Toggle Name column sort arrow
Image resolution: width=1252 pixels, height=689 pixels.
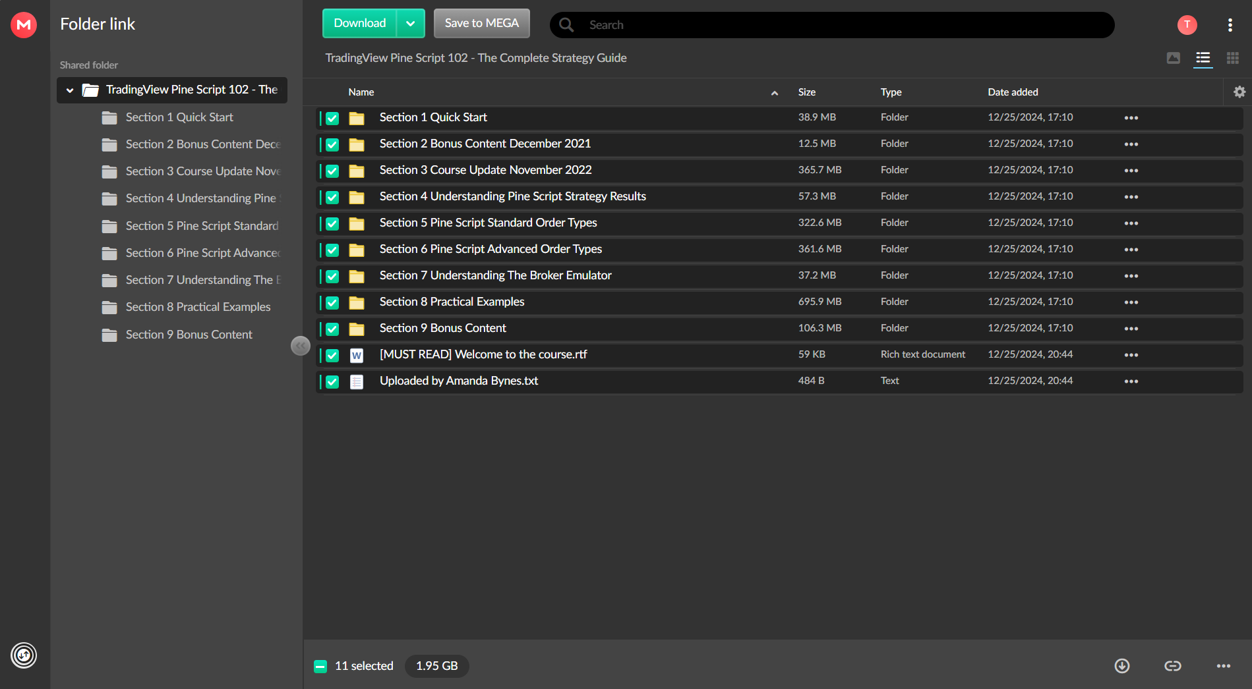click(x=775, y=93)
